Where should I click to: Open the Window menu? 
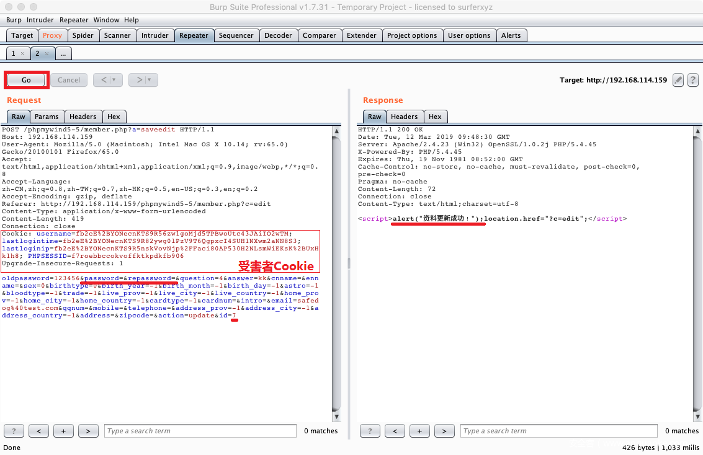[106, 20]
